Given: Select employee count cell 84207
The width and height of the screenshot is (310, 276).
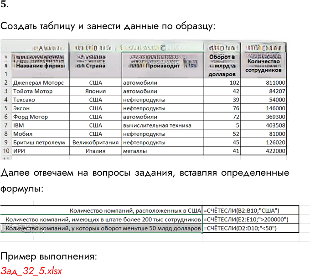Looking at the screenshot, I should (263, 91).
